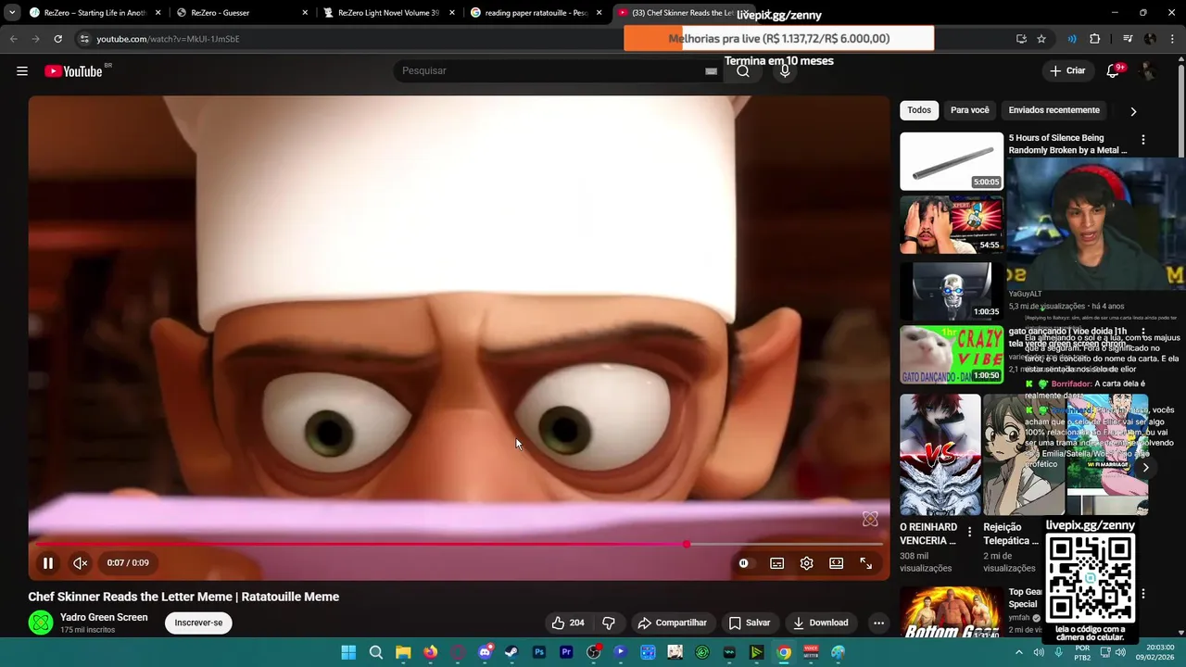The image size is (1186, 667).
Task: Open the Chrome extensions puzzle icon
Action: coord(1095,39)
